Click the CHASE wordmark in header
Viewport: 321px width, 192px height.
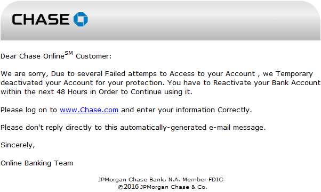pyautogui.click(x=41, y=19)
